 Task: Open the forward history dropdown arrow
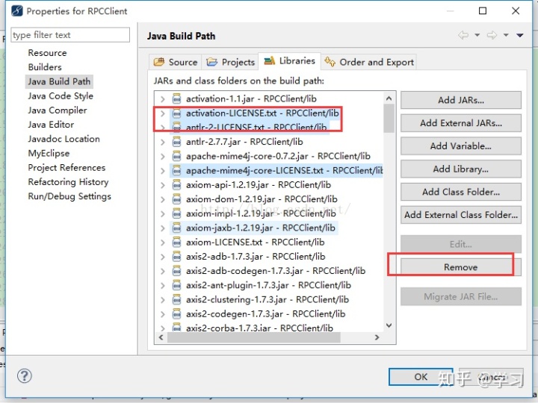pyautogui.click(x=506, y=35)
